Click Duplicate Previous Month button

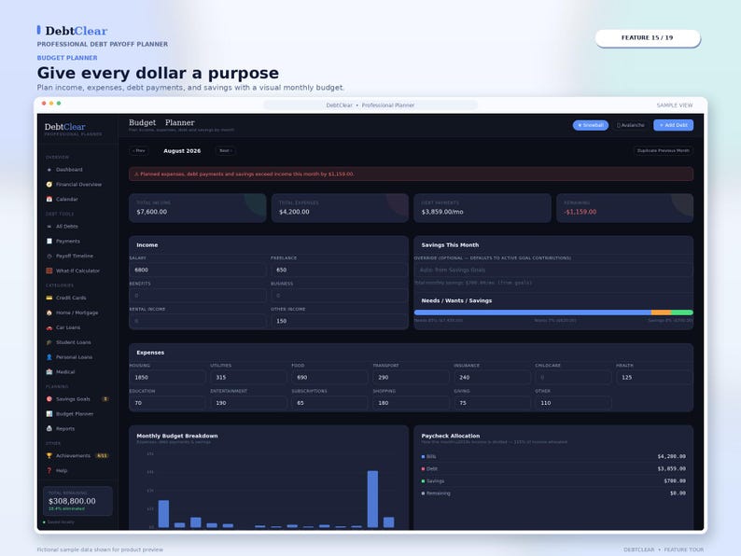[x=663, y=151]
